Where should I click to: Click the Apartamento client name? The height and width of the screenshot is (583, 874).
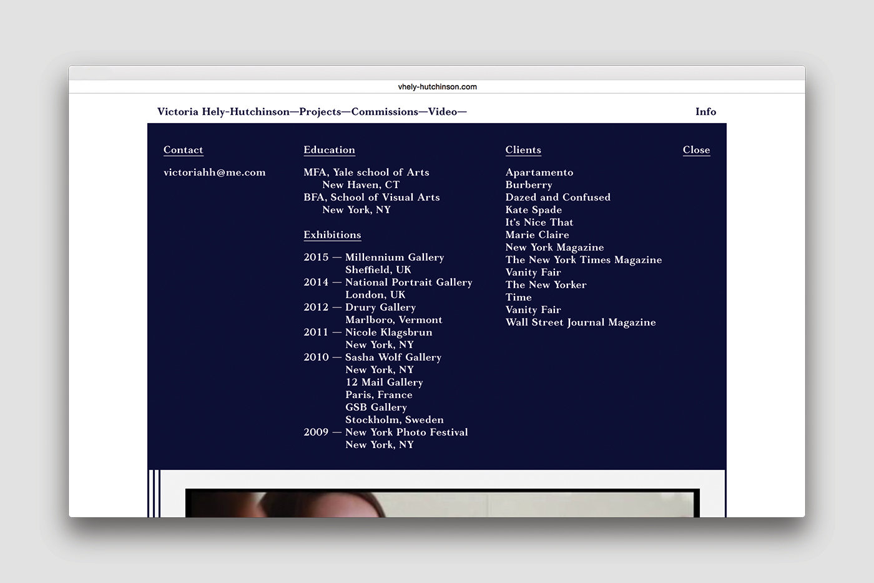pyautogui.click(x=539, y=172)
